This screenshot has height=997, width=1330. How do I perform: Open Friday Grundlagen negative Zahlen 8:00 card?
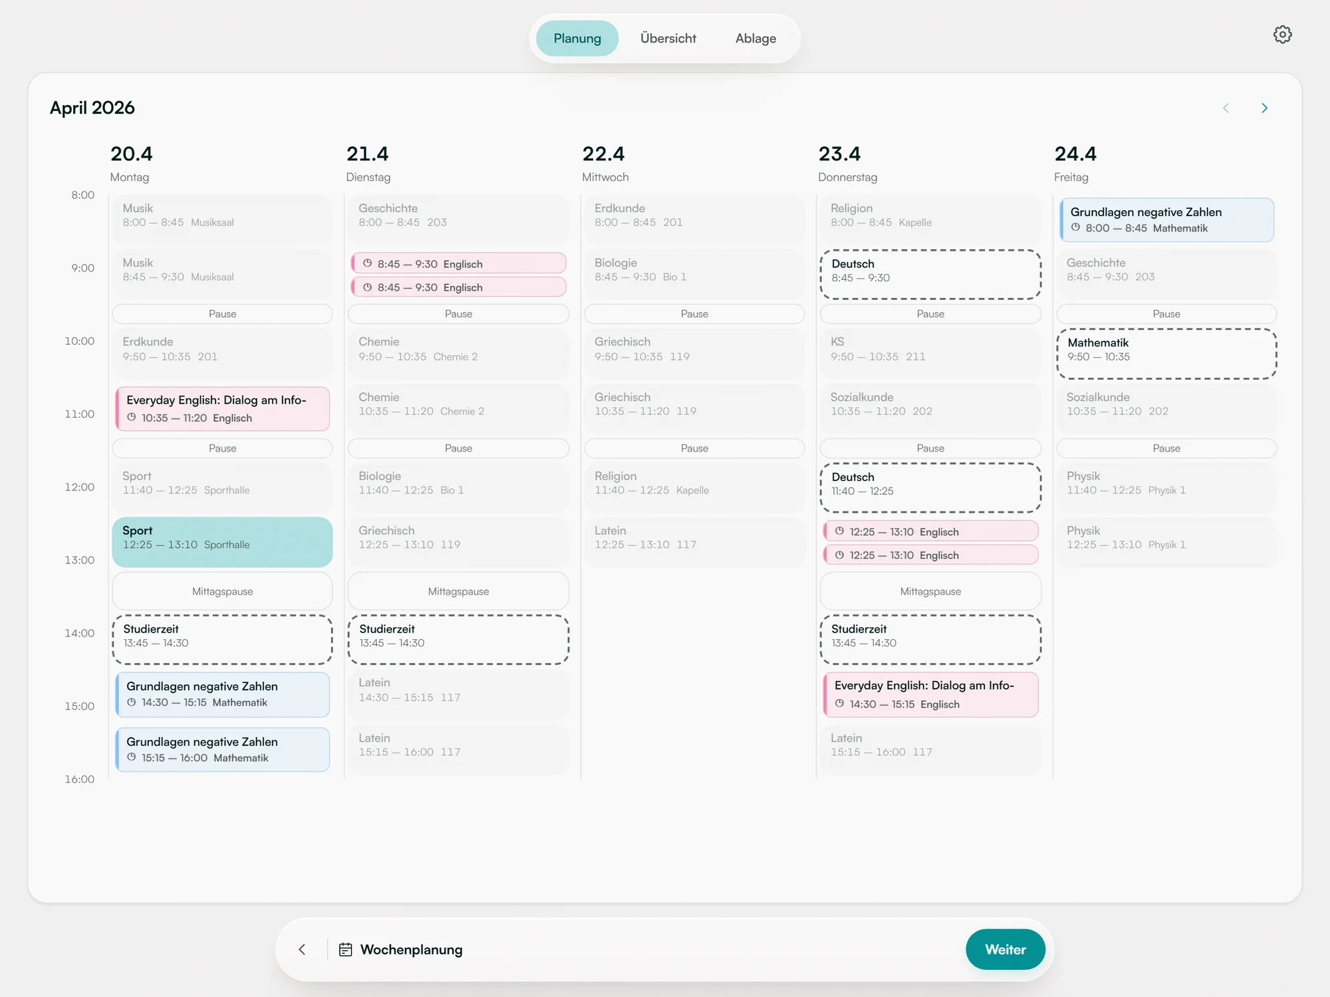click(x=1166, y=219)
